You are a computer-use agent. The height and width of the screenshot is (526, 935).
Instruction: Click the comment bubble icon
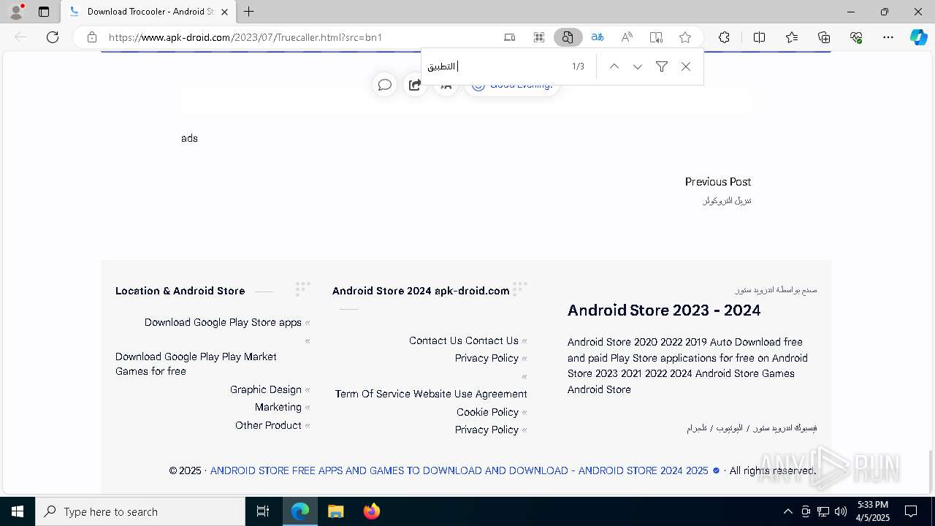pos(385,85)
